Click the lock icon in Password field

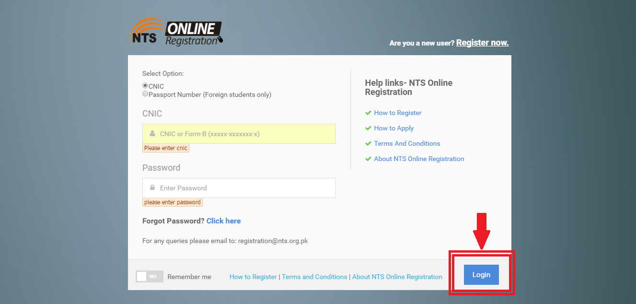click(152, 187)
